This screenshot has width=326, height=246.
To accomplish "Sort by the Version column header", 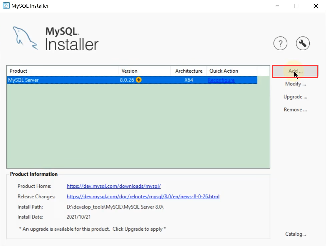I will pos(145,71).
